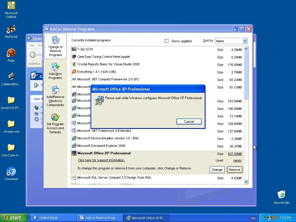This screenshot has height=222, width=296.
Task: Select Change or Remove Programs sidebar icon
Action: coord(55,46)
